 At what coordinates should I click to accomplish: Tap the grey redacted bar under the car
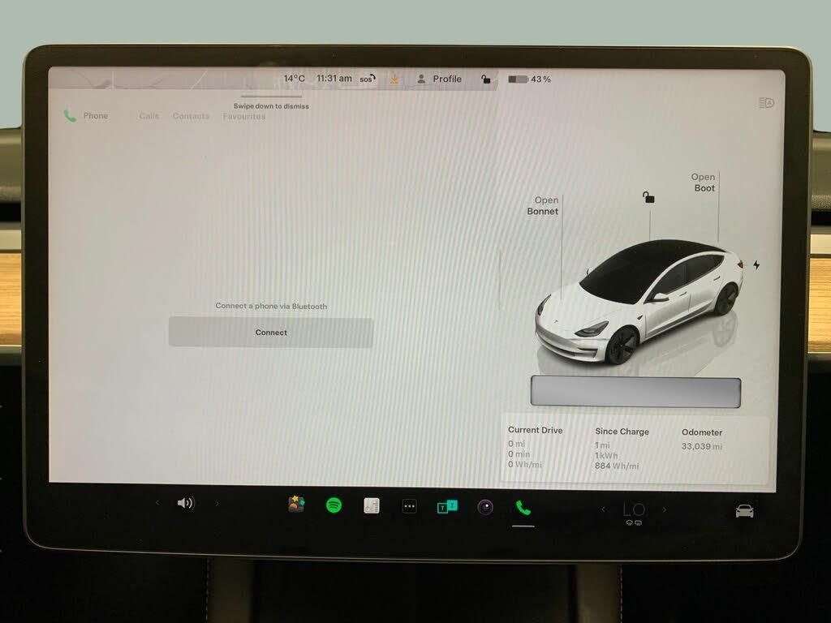(635, 392)
